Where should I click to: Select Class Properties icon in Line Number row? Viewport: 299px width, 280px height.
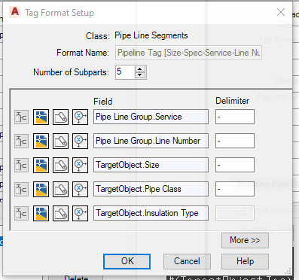[21, 141]
